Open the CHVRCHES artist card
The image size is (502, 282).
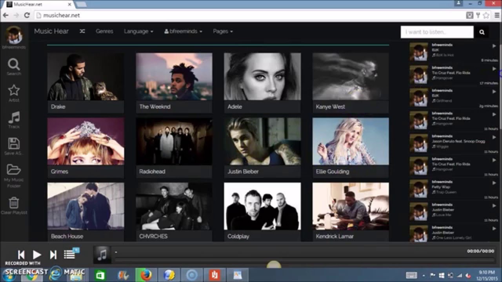pos(174,212)
